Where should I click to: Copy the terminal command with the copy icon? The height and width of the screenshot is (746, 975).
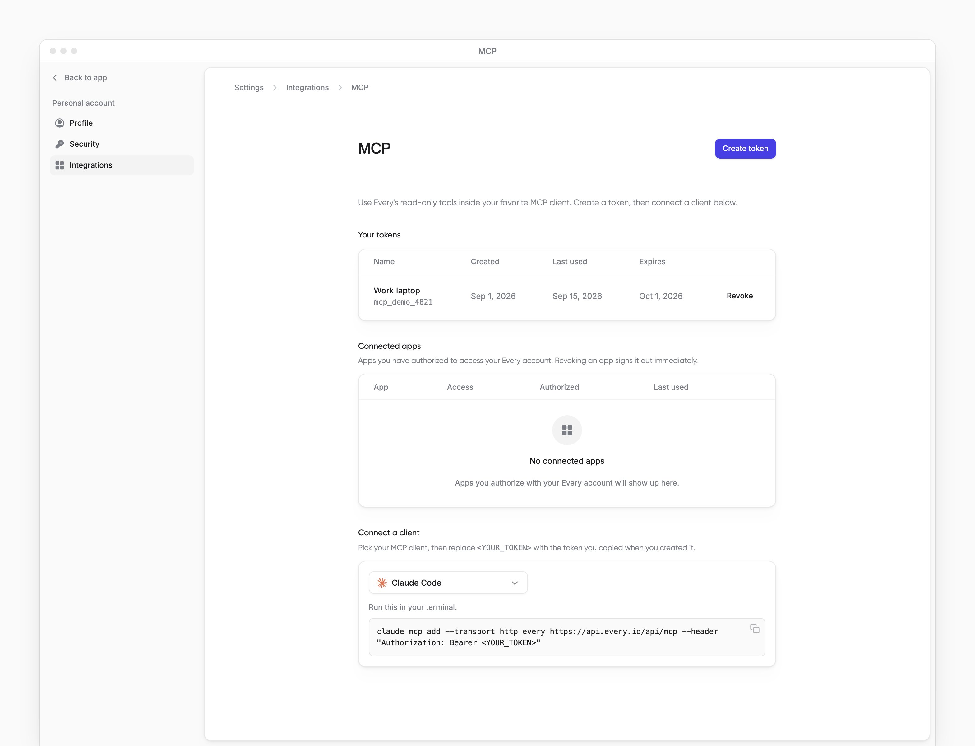pyautogui.click(x=755, y=628)
